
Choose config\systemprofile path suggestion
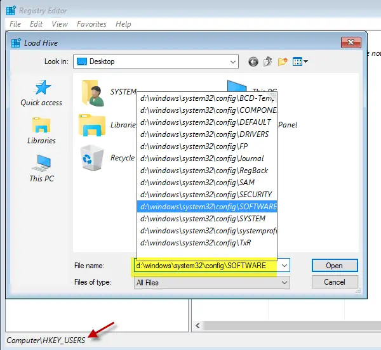click(x=207, y=231)
